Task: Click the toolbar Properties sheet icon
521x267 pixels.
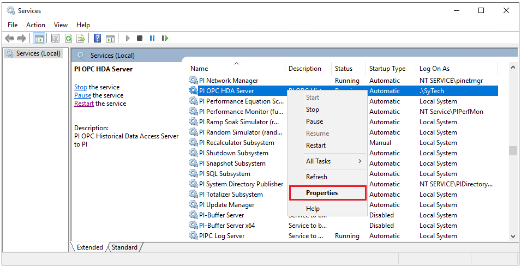Action: pos(55,39)
